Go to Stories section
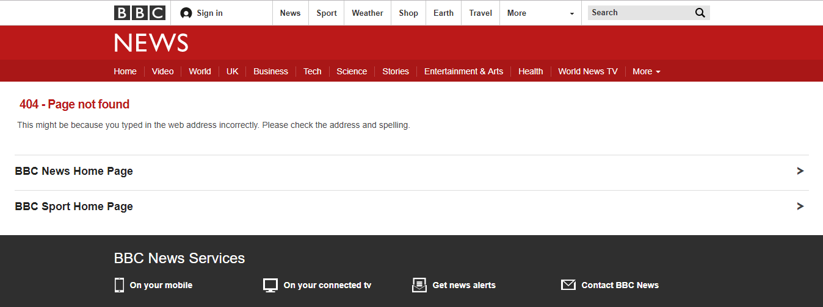 point(396,71)
